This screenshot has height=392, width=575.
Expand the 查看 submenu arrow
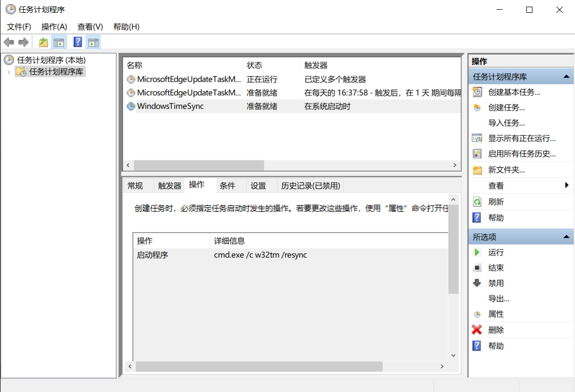click(x=567, y=185)
